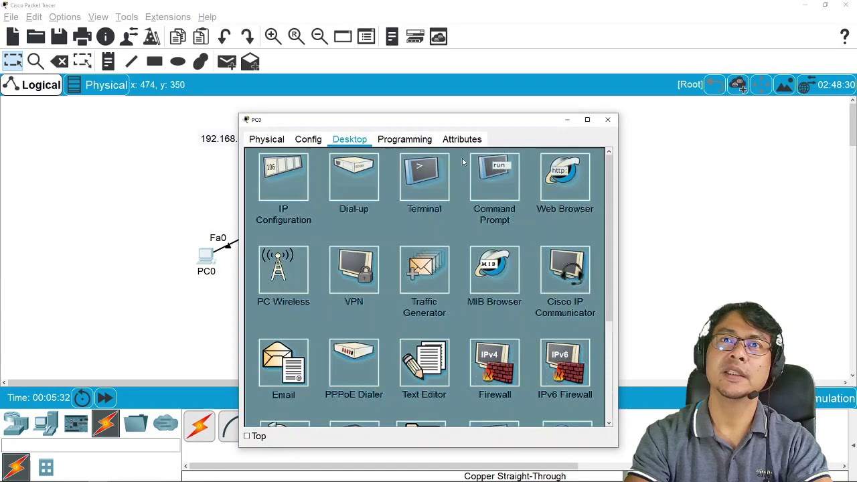Open the File menu
Image resolution: width=857 pixels, height=482 pixels.
11,17
